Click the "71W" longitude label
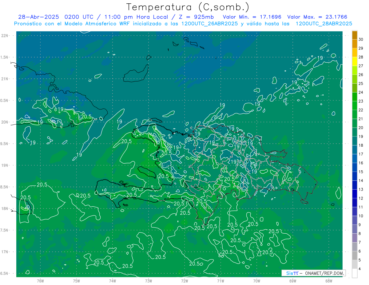Viewport: 369px width, 285px height. [x=220, y=281]
